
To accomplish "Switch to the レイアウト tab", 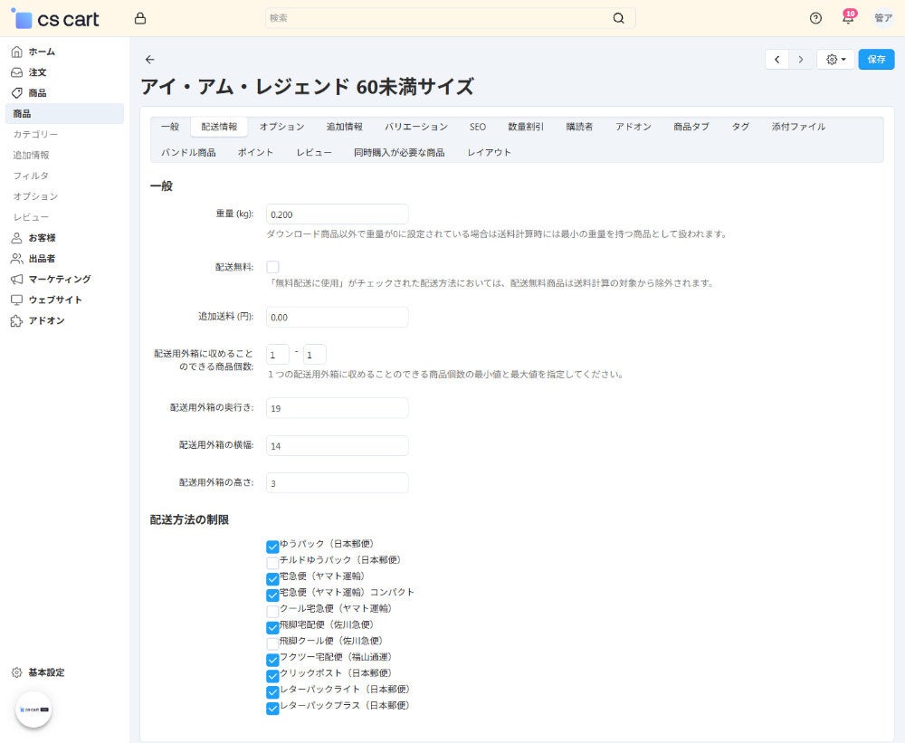I will click(x=490, y=152).
